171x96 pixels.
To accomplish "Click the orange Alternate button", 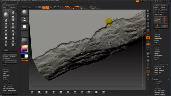I will pyautogui.click(x=24, y=60).
